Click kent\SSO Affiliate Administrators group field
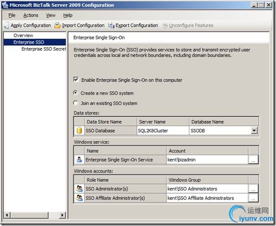 [207, 198]
